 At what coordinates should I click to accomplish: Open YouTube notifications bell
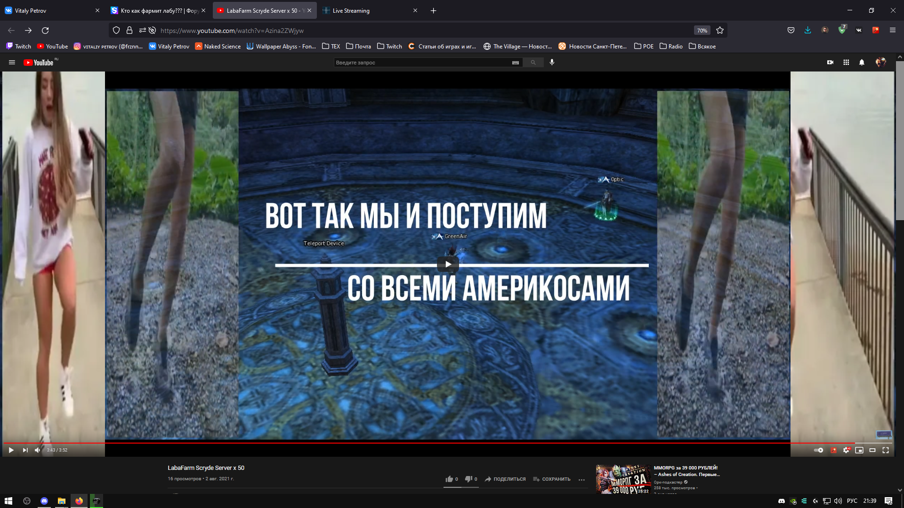(862, 62)
